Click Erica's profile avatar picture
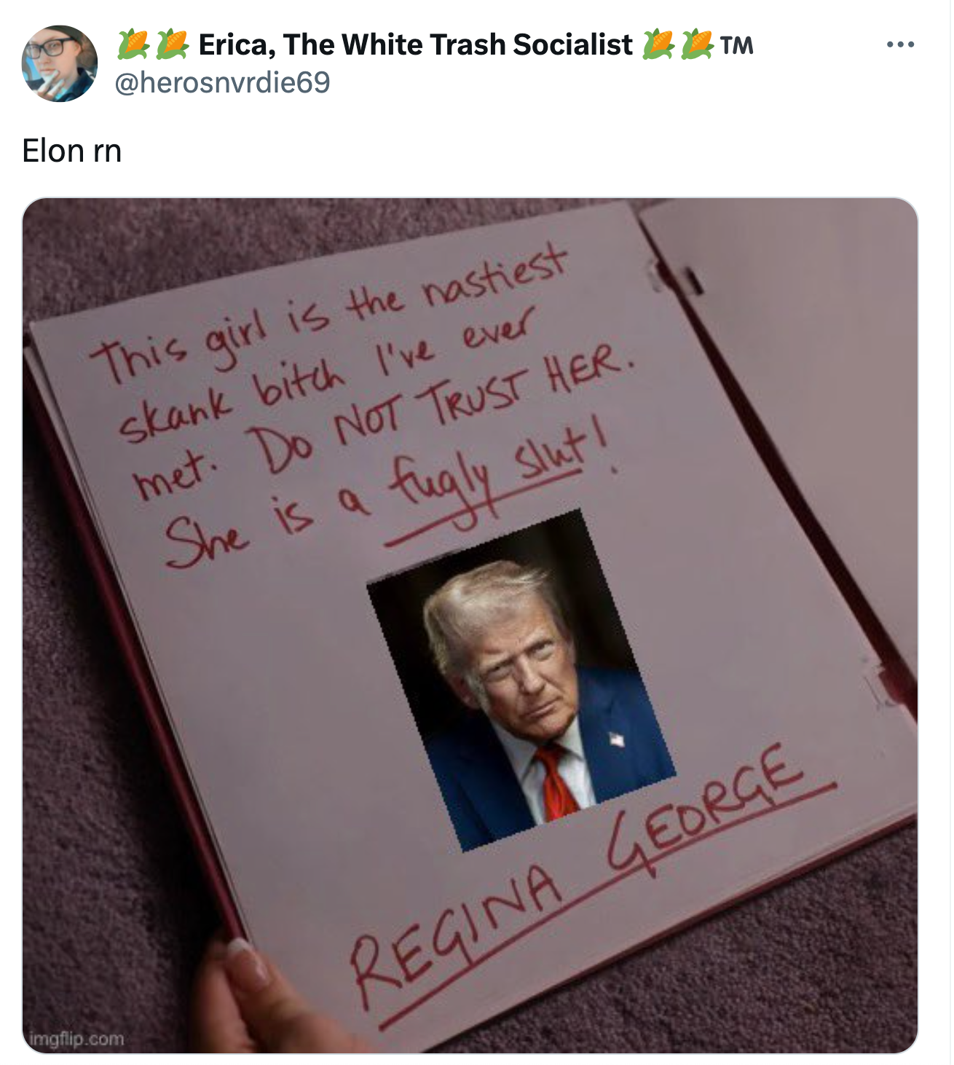The height and width of the screenshot is (1065, 954). coord(60,63)
